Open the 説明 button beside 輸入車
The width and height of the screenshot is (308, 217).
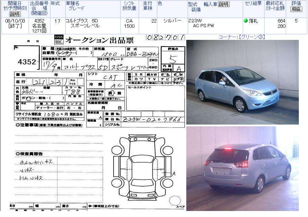223,4
